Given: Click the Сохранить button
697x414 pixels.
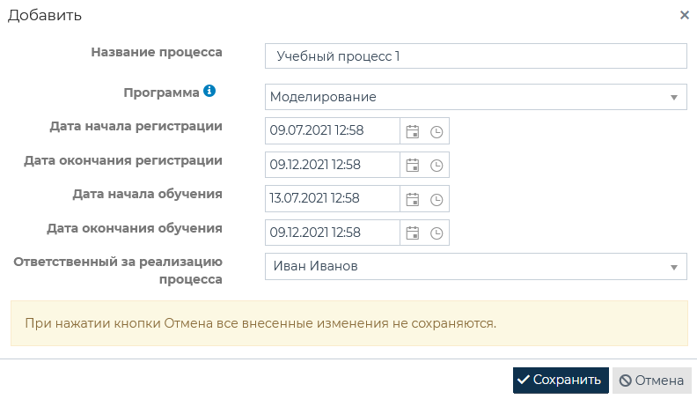Looking at the screenshot, I should [x=561, y=381].
